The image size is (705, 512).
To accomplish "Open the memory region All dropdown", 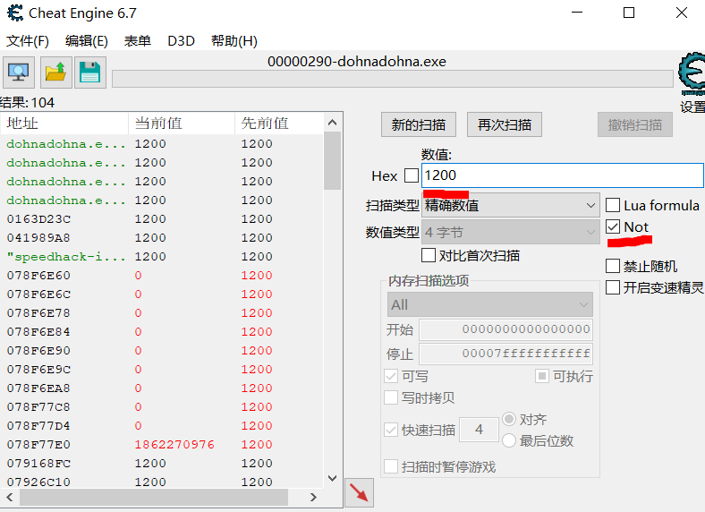I will coord(489,304).
